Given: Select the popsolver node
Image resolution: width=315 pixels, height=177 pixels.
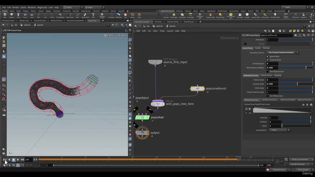Looking at the screenshot, I should pyautogui.click(x=142, y=118).
